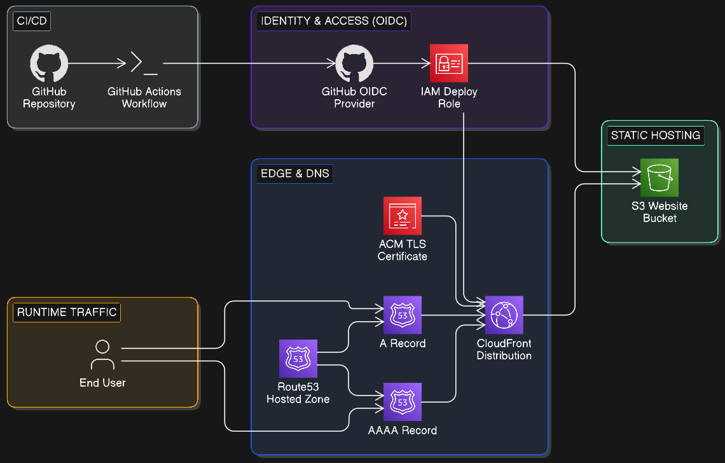Select the 'GitHub Actions Workflow' text label
The width and height of the screenshot is (725, 463).
click(144, 97)
